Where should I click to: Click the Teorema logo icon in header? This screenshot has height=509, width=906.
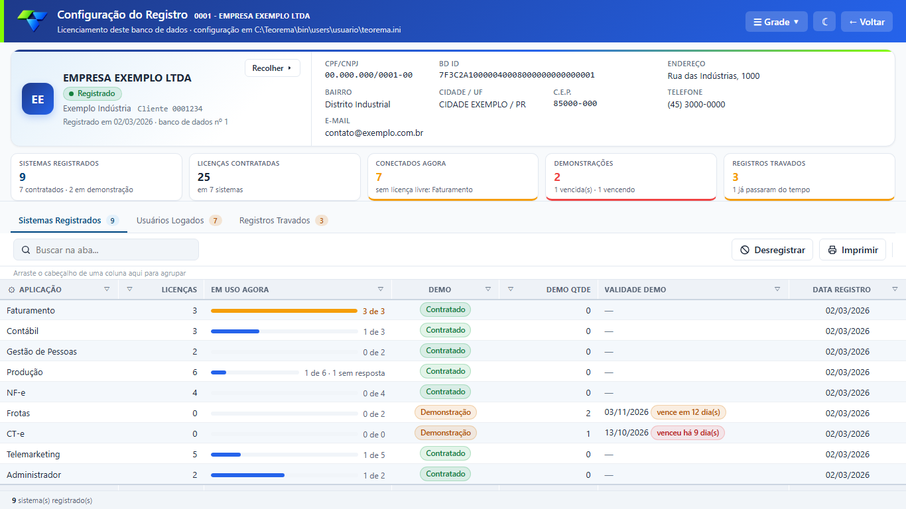[32, 21]
